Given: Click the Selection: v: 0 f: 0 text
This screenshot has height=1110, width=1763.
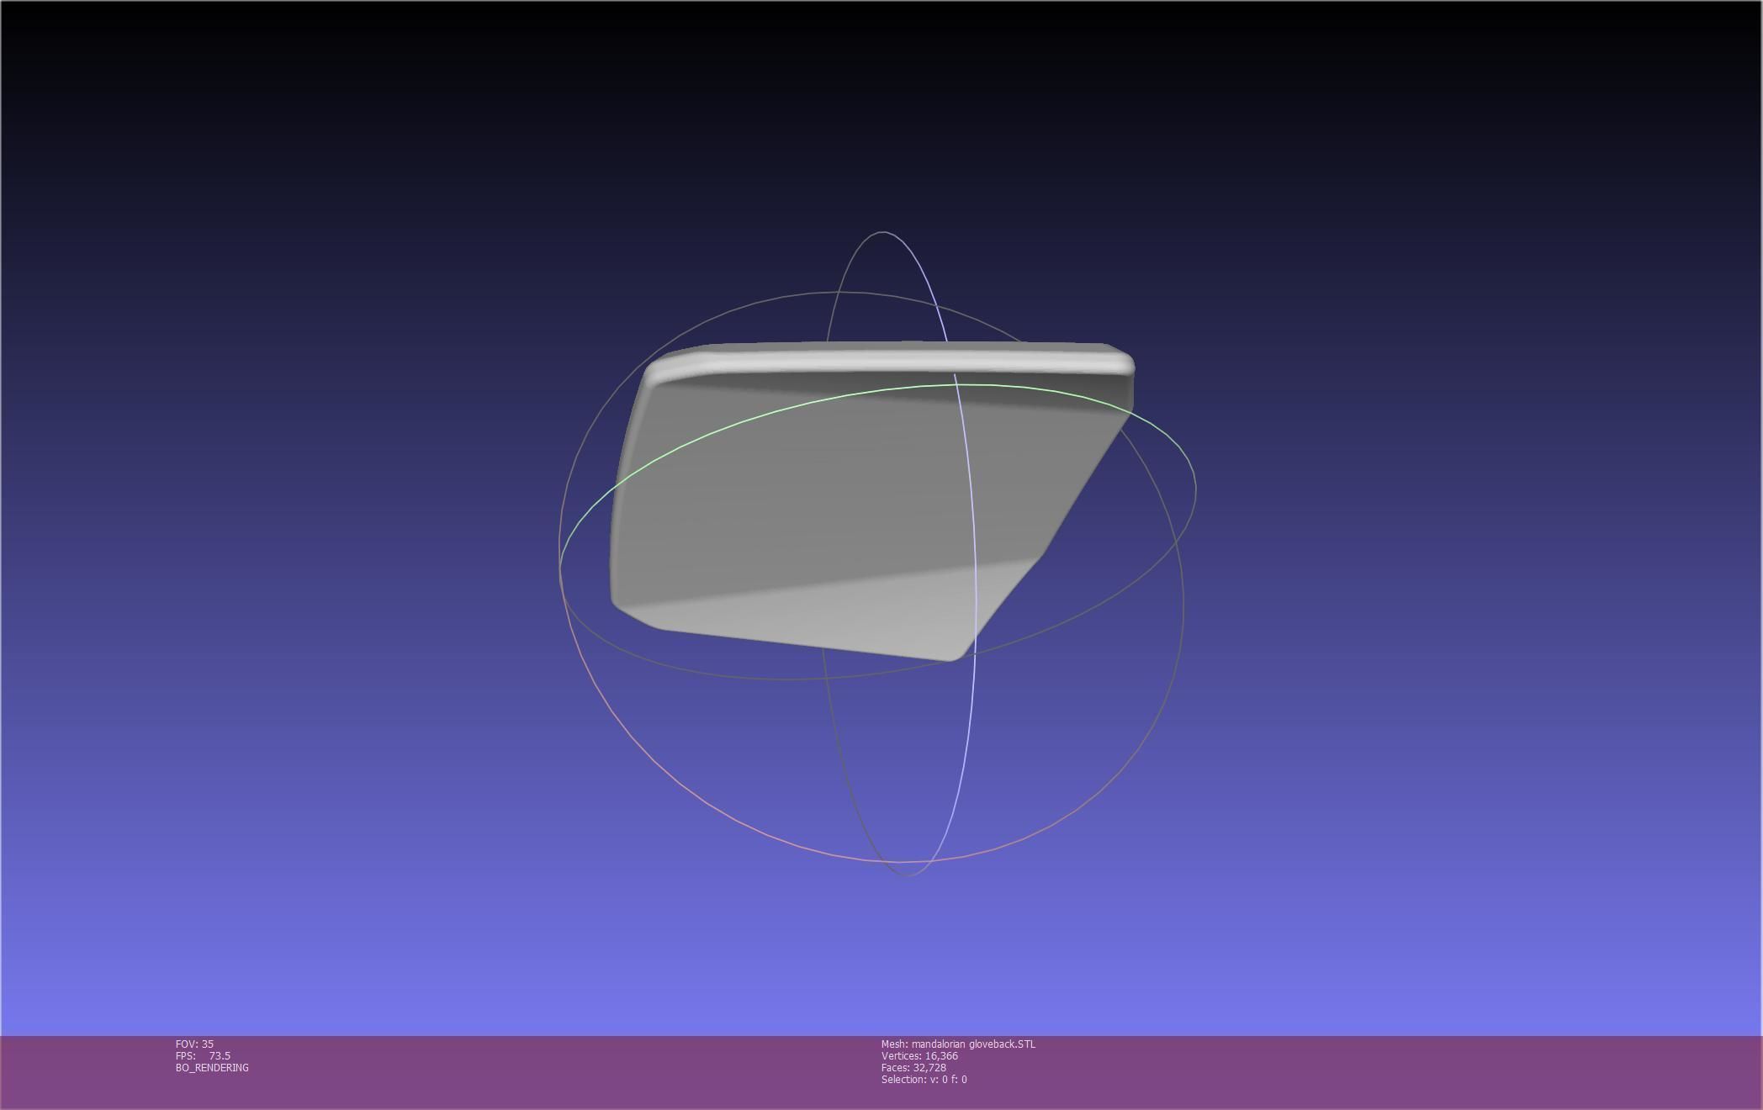Looking at the screenshot, I should (x=924, y=1080).
